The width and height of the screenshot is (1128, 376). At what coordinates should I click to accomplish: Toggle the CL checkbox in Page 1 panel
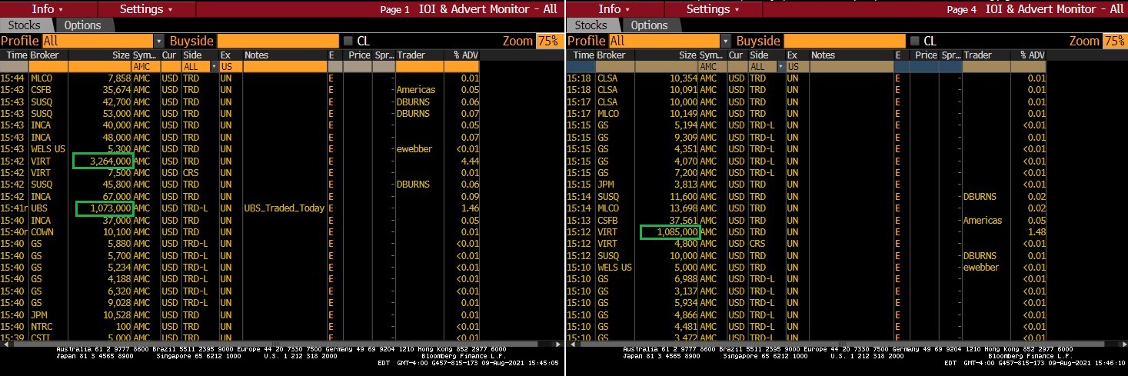(x=348, y=42)
